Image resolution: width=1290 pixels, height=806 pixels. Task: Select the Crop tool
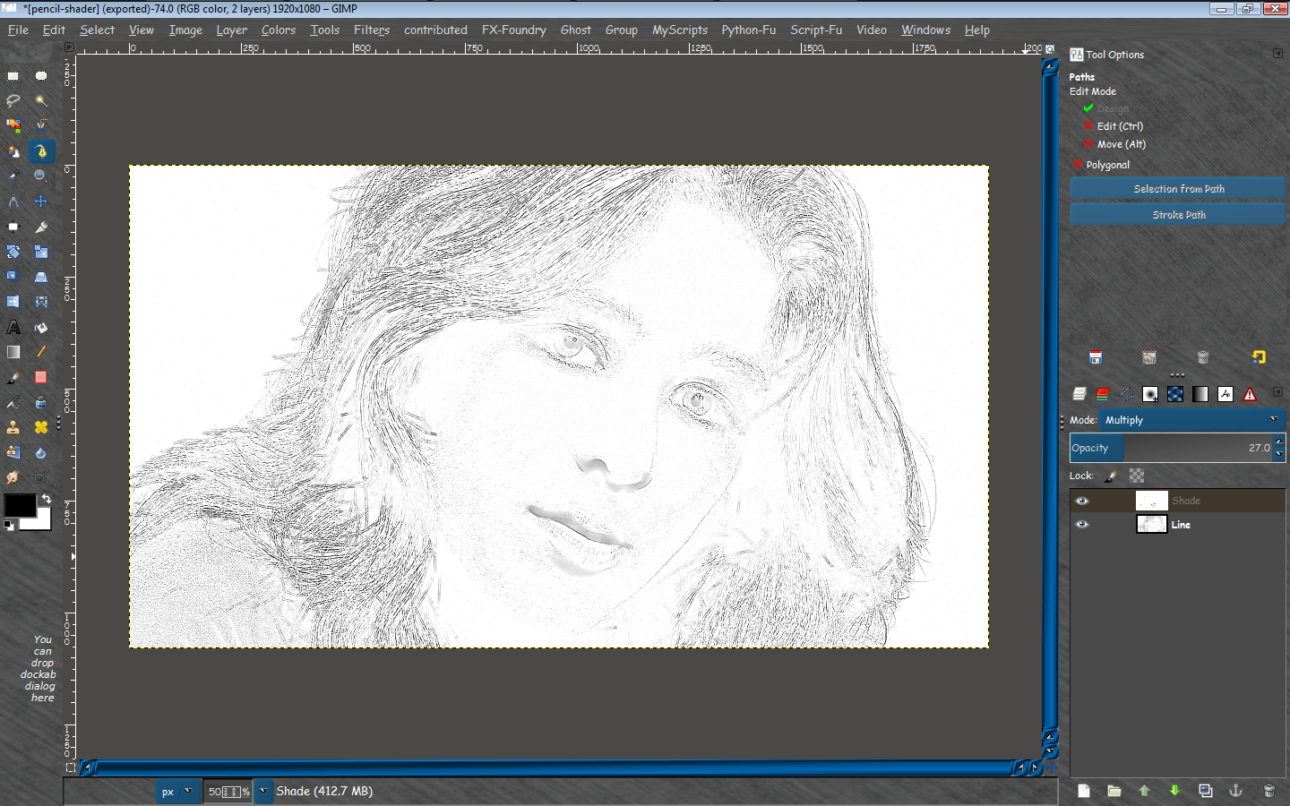[x=41, y=227]
